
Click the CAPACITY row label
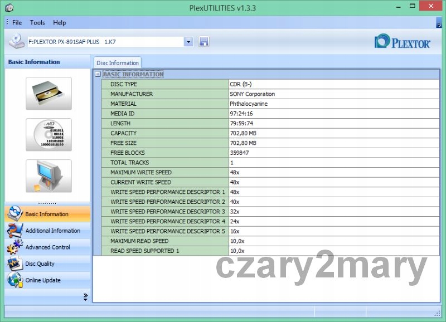point(123,133)
